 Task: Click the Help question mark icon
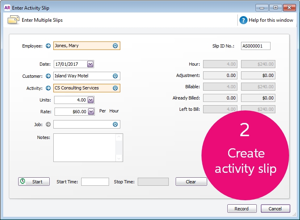click(x=243, y=20)
